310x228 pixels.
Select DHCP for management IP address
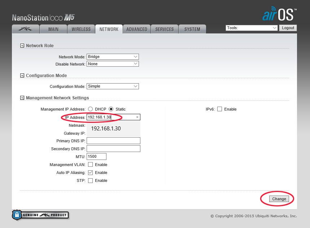pos(90,109)
